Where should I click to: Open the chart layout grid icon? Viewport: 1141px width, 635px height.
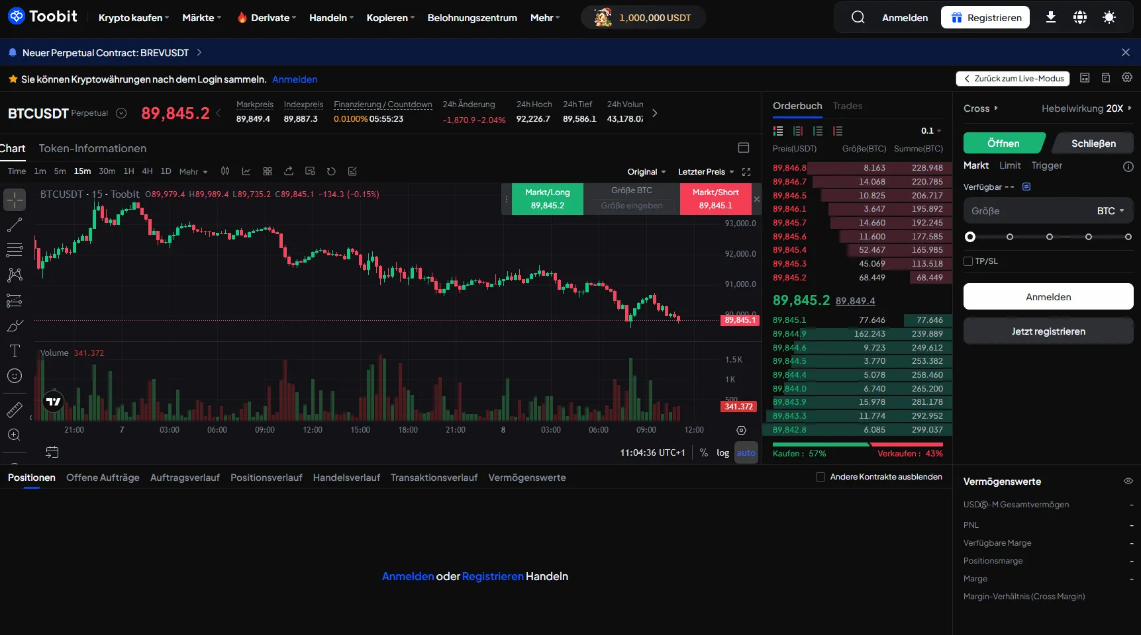(268, 171)
